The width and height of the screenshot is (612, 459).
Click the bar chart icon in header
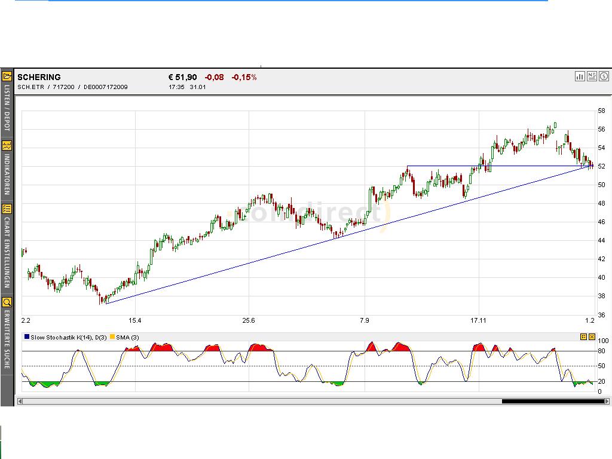(x=580, y=76)
